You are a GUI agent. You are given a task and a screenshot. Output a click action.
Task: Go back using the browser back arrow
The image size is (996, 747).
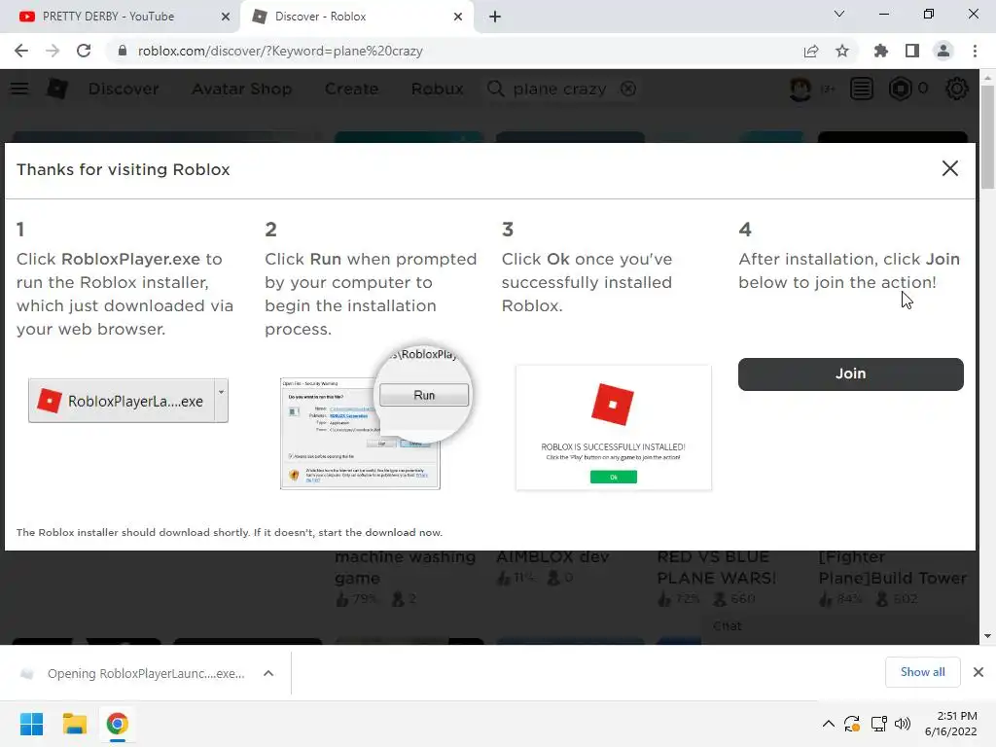[x=21, y=51]
